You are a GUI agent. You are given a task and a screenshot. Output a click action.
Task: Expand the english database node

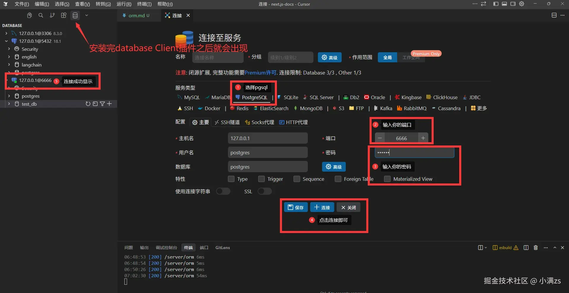coord(9,57)
